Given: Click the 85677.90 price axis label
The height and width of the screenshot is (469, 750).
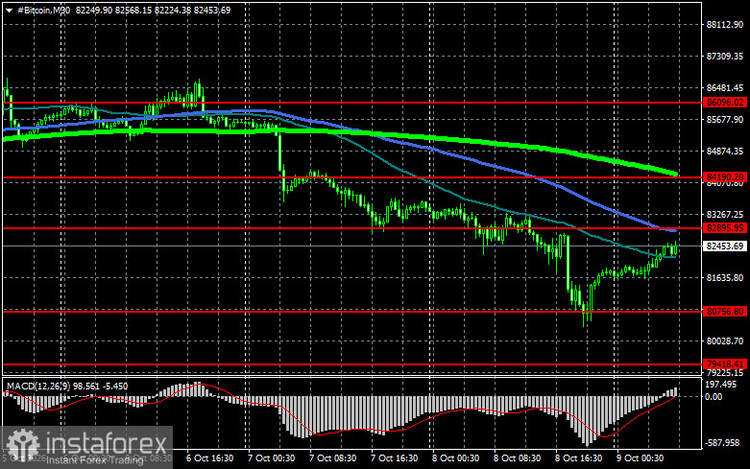Looking at the screenshot, I should (725, 119).
